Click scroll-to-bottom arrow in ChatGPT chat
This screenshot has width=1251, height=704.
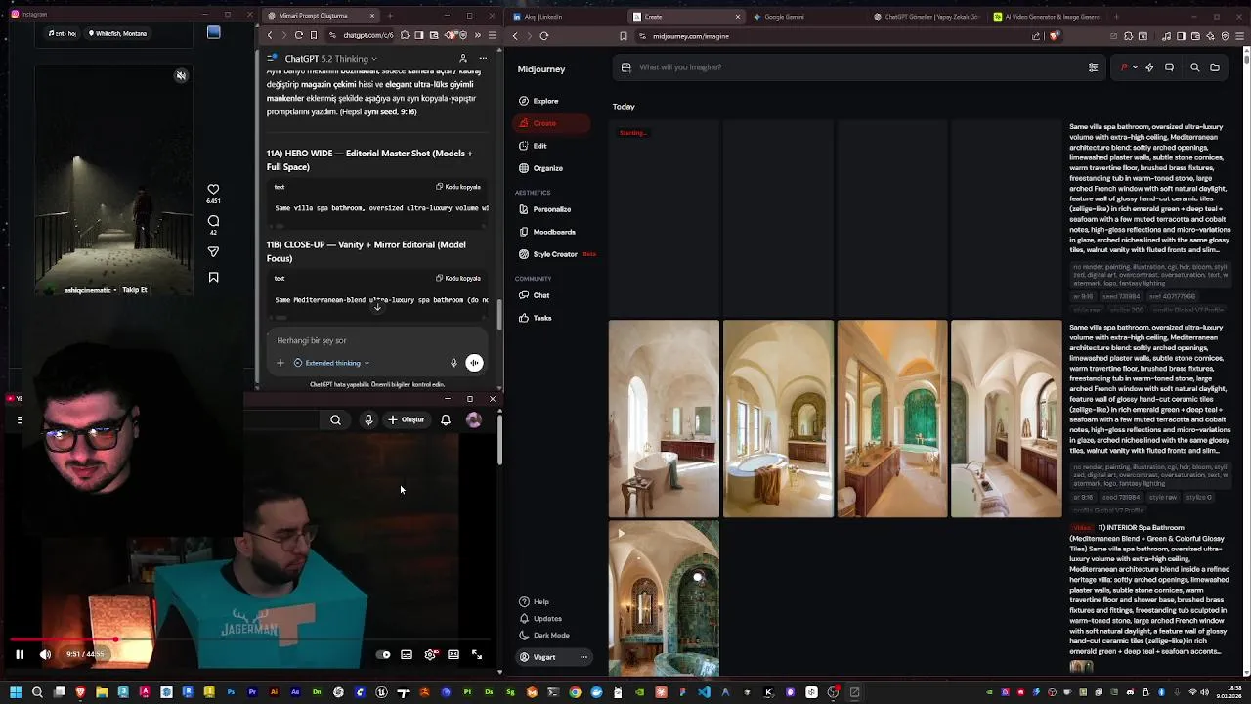click(x=377, y=307)
